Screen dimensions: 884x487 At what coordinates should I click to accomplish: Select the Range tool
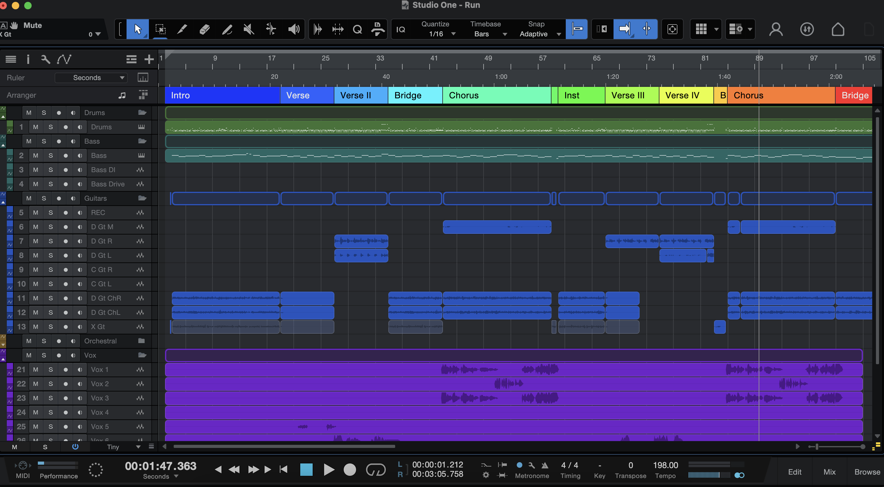[x=160, y=29]
